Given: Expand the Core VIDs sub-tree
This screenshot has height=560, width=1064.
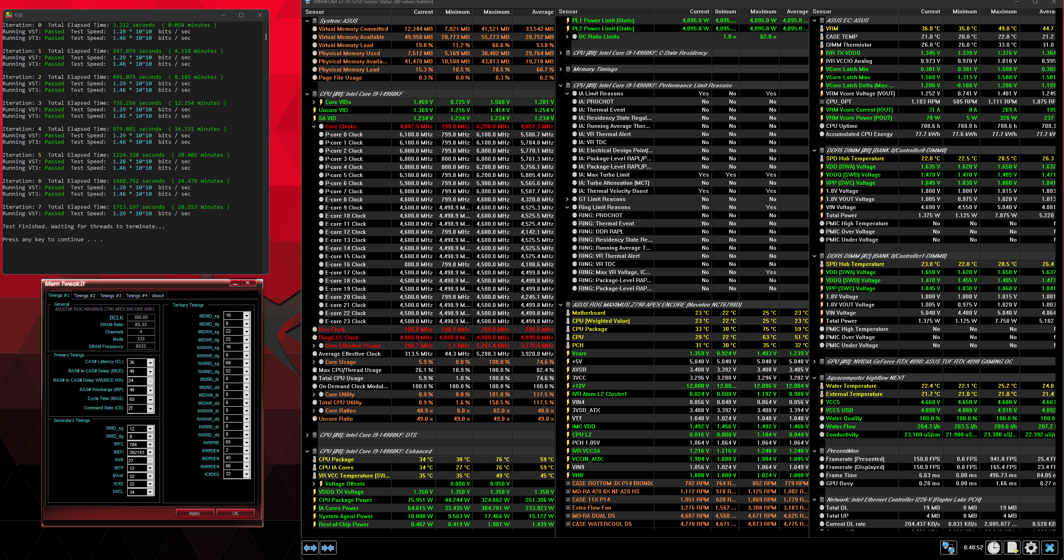Looking at the screenshot, I should pyautogui.click(x=314, y=102).
